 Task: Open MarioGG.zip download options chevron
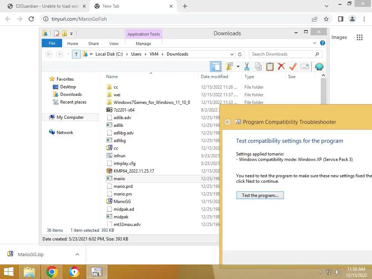pyautogui.click(x=77, y=254)
